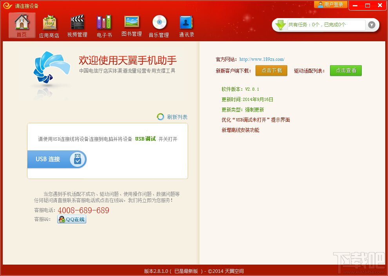This screenshot has height=276, width=388.
Task: Open the QQ在线 customer service button
Action: (72, 219)
